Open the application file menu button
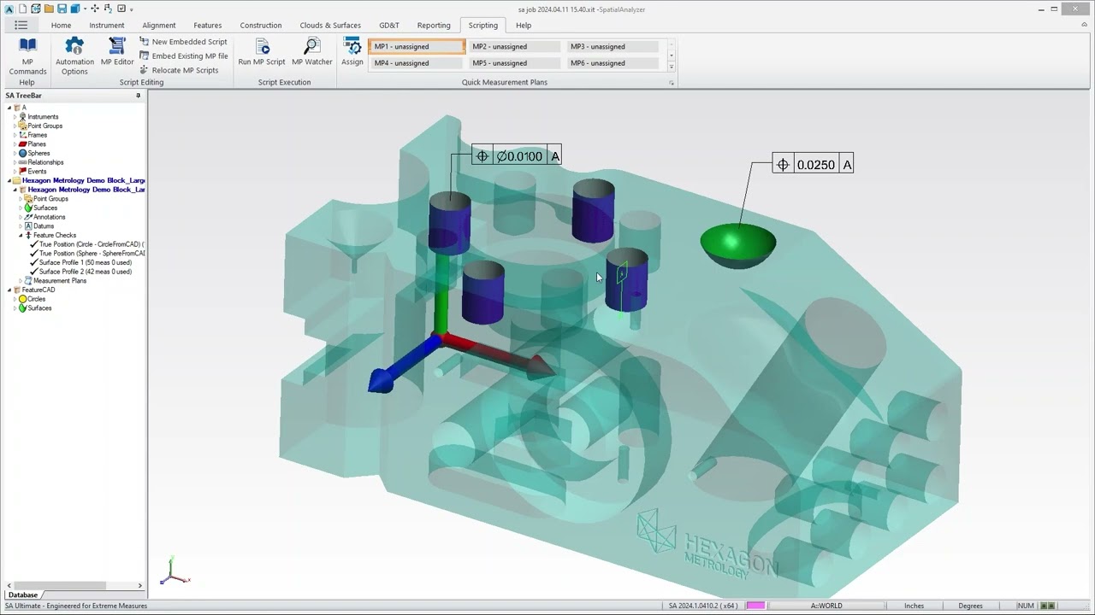 [x=21, y=26]
